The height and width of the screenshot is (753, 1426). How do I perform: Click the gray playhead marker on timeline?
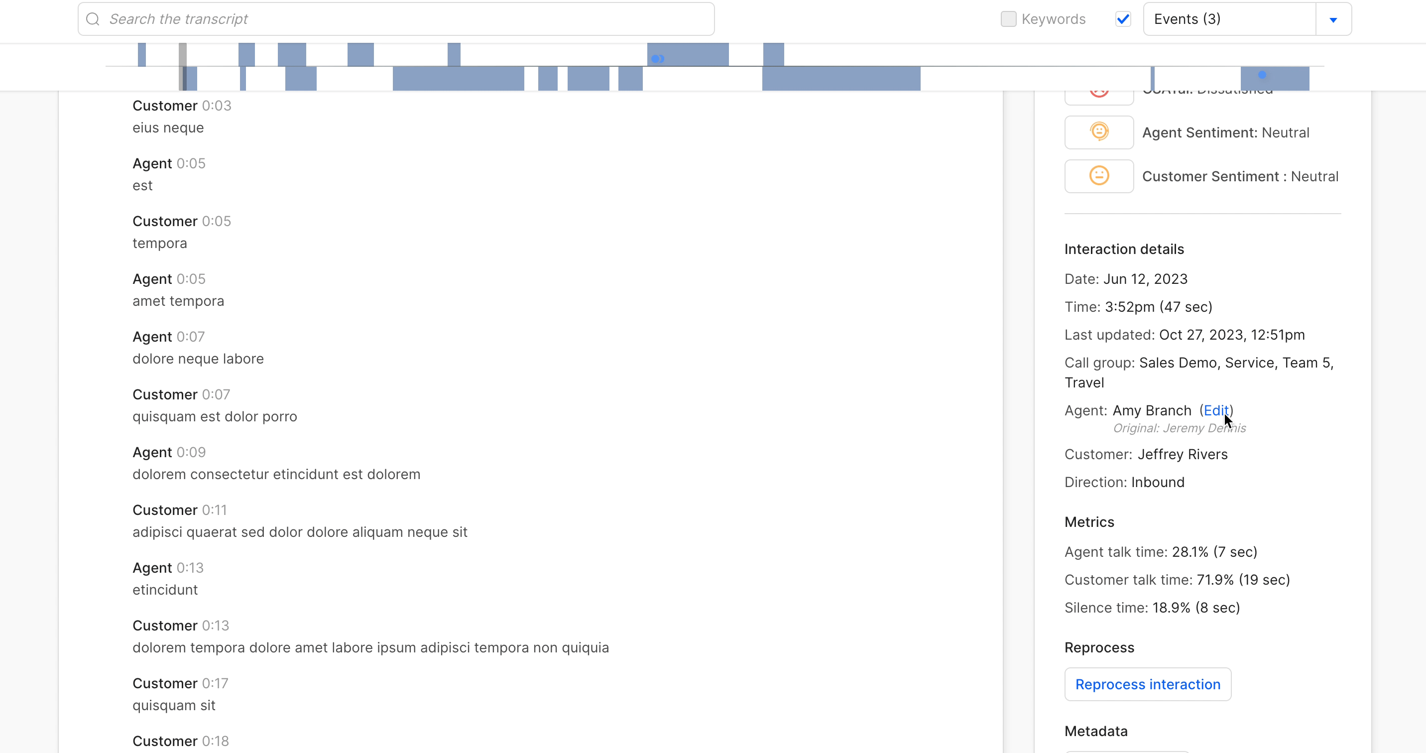pyautogui.click(x=183, y=66)
